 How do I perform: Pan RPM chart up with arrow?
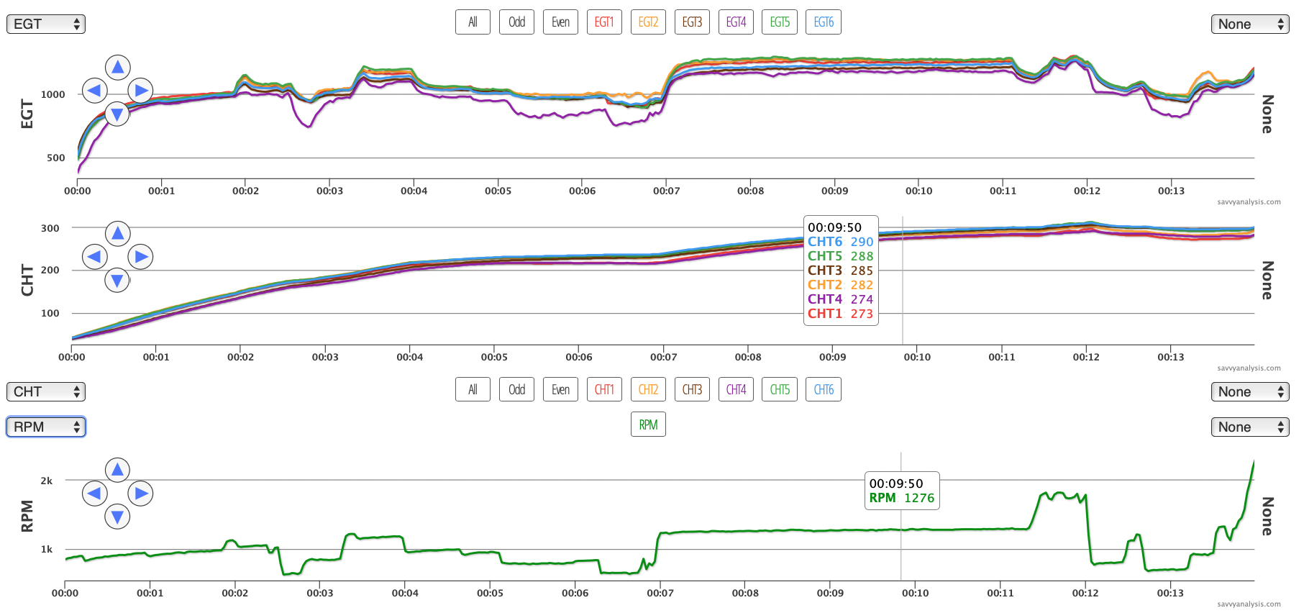click(x=117, y=471)
